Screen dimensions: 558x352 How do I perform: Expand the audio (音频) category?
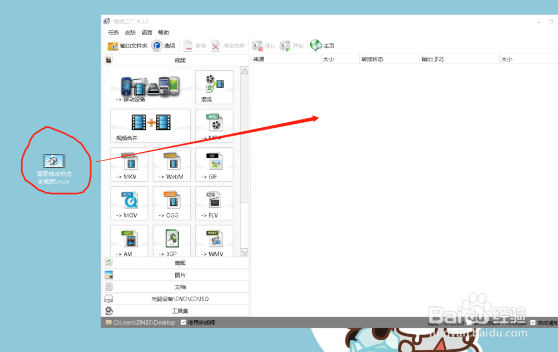[x=176, y=263]
